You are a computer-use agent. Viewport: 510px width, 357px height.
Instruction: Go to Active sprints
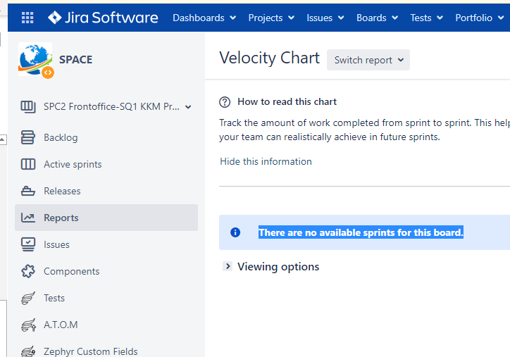73,164
